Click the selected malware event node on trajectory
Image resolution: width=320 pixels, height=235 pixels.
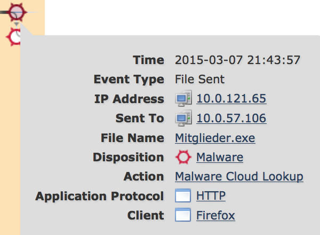pyautogui.click(x=17, y=11)
